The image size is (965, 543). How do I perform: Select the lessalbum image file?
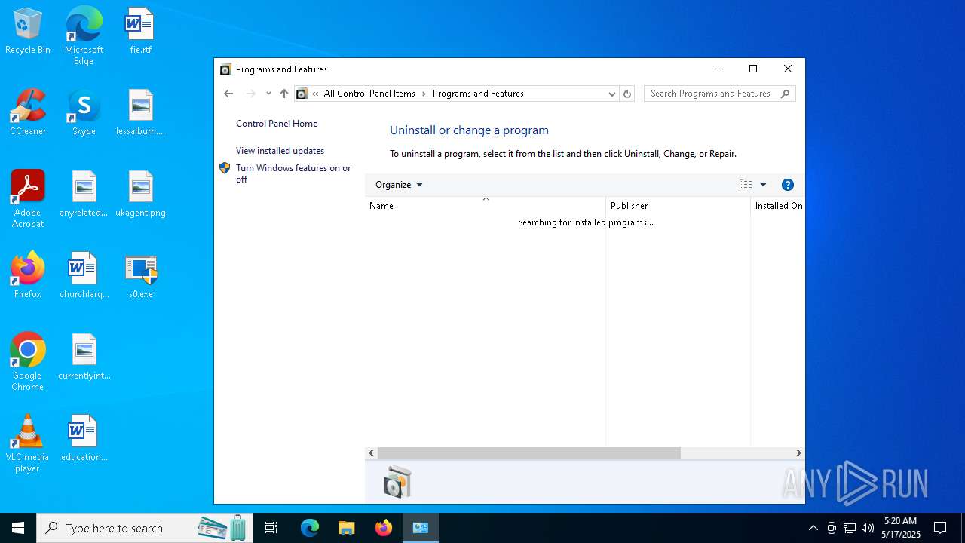point(140,113)
